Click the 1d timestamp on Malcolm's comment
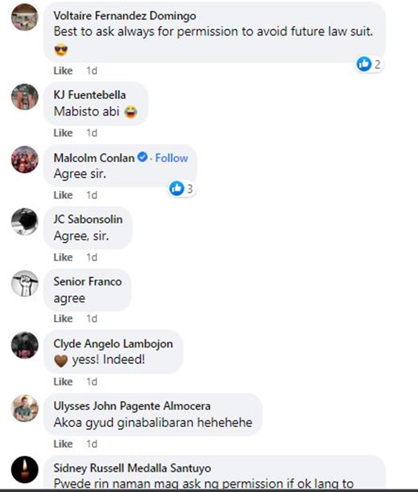418x492 pixels. click(x=91, y=195)
